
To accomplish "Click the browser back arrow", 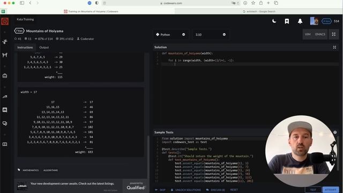I will (x=30, y=3).
